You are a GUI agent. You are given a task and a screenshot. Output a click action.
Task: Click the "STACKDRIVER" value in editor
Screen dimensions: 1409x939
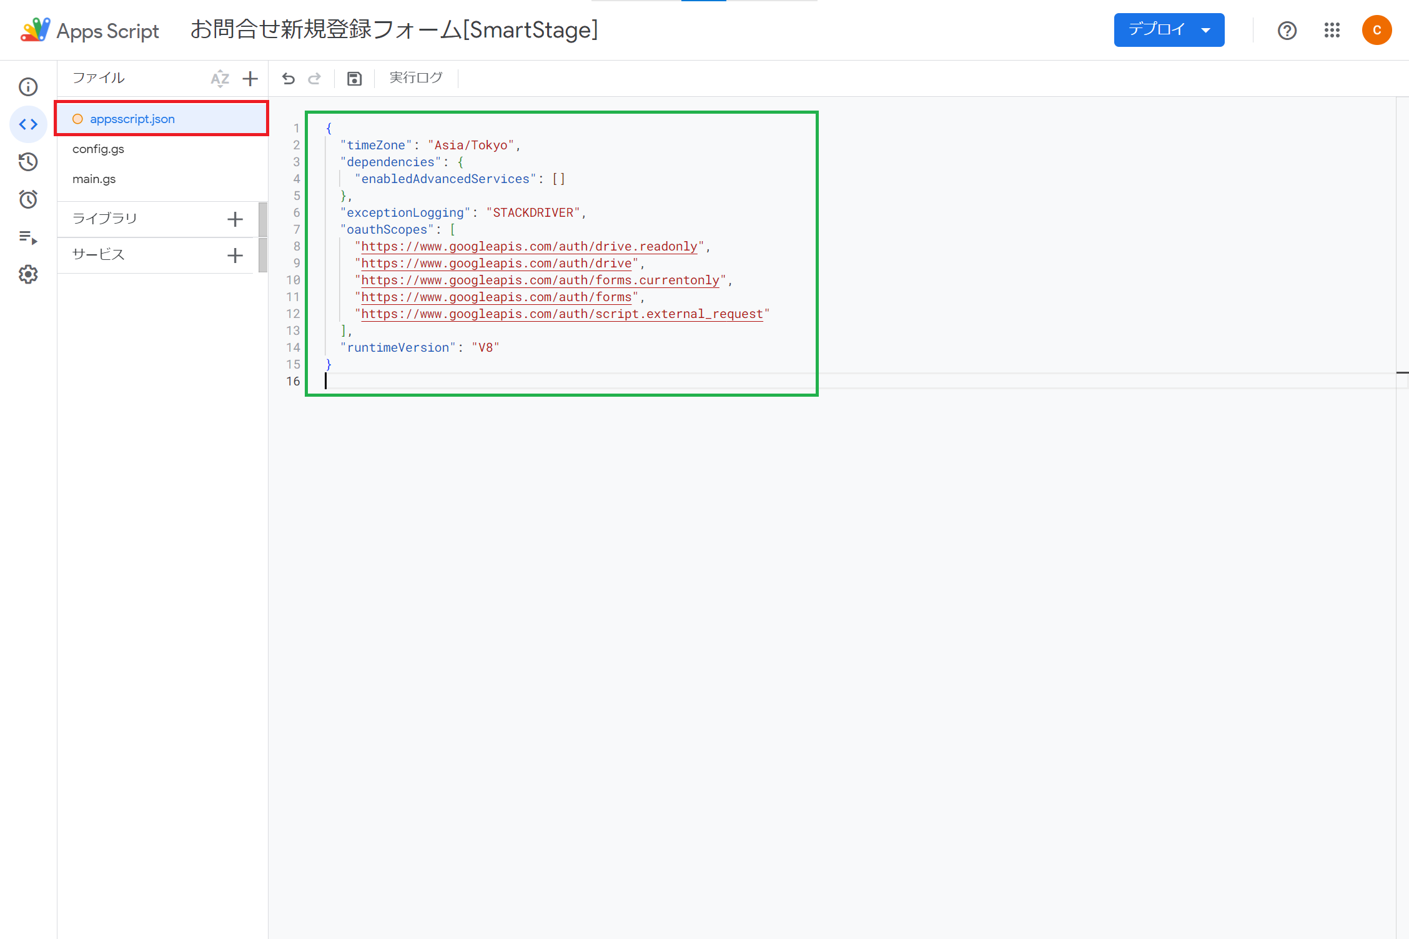tap(533, 212)
